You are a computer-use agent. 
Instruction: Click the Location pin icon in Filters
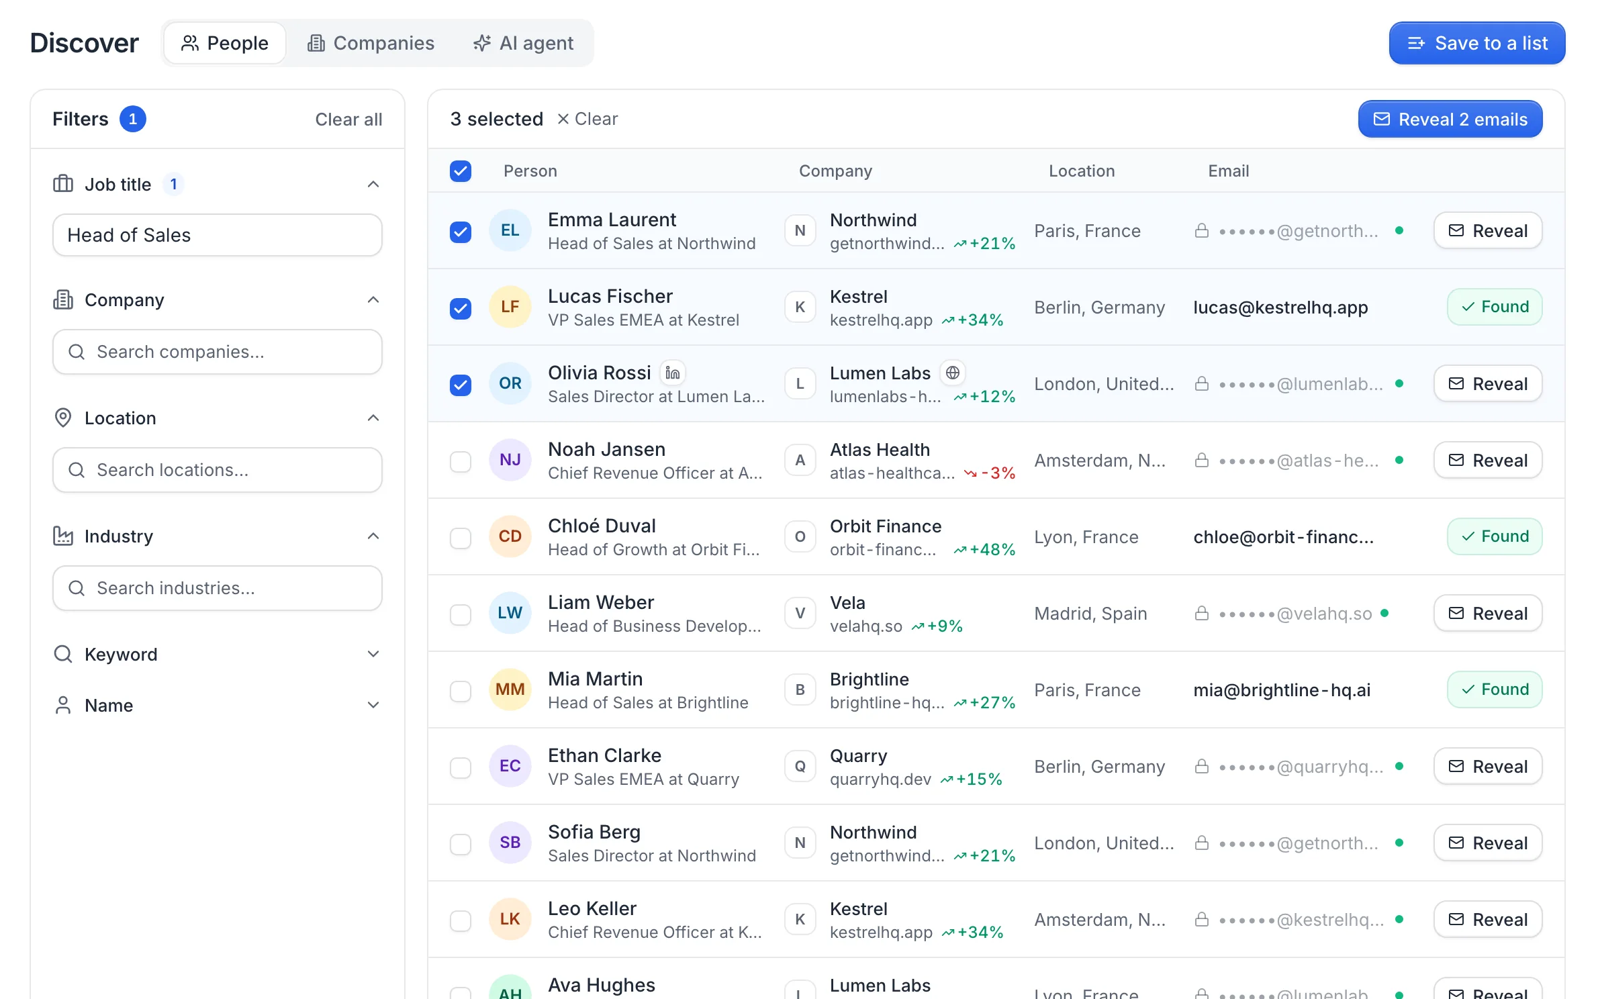pos(63,418)
